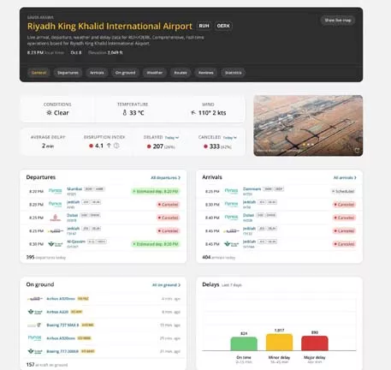Click the yellow Minor delay bar
391x370 pixels.
279,342
